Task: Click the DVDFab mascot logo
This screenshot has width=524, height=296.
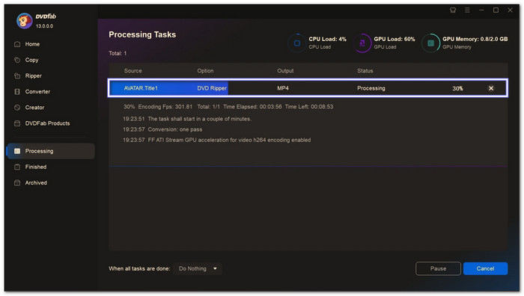Action: [25, 21]
